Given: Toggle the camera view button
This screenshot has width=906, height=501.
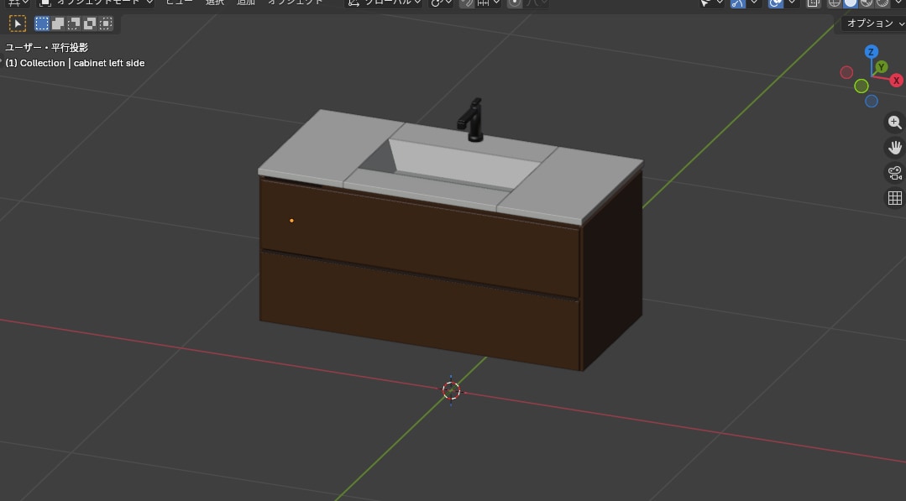Looking at the screenshot, I should coord(894,173).
